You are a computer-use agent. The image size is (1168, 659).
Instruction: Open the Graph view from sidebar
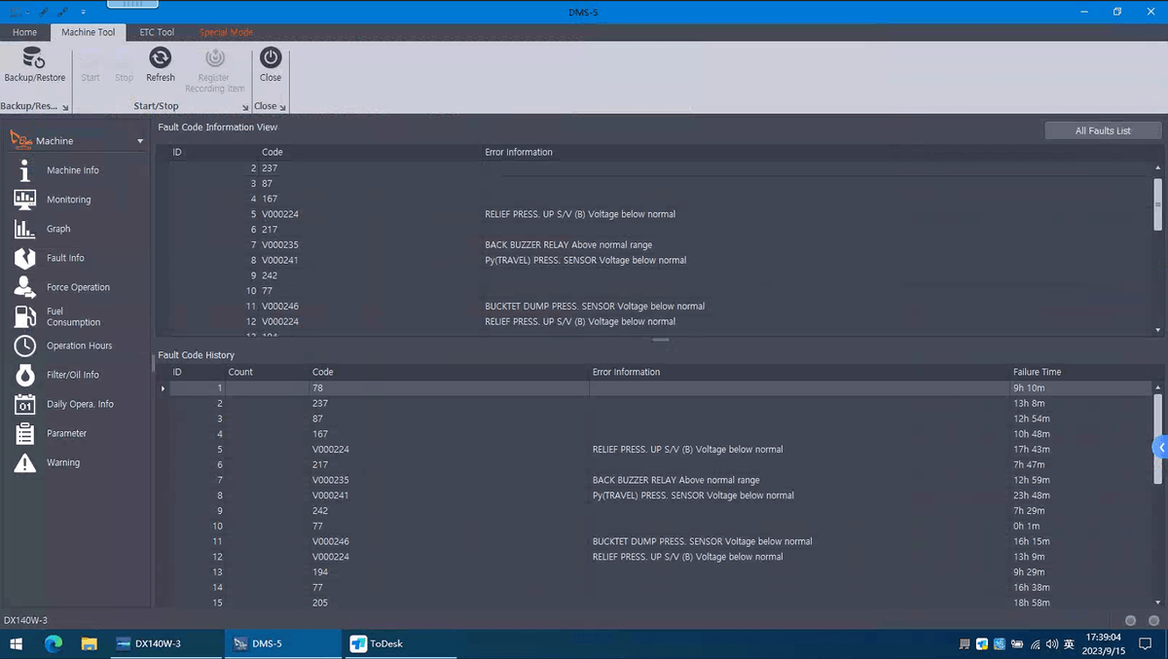pyautogui.click(x=57, y=229)
